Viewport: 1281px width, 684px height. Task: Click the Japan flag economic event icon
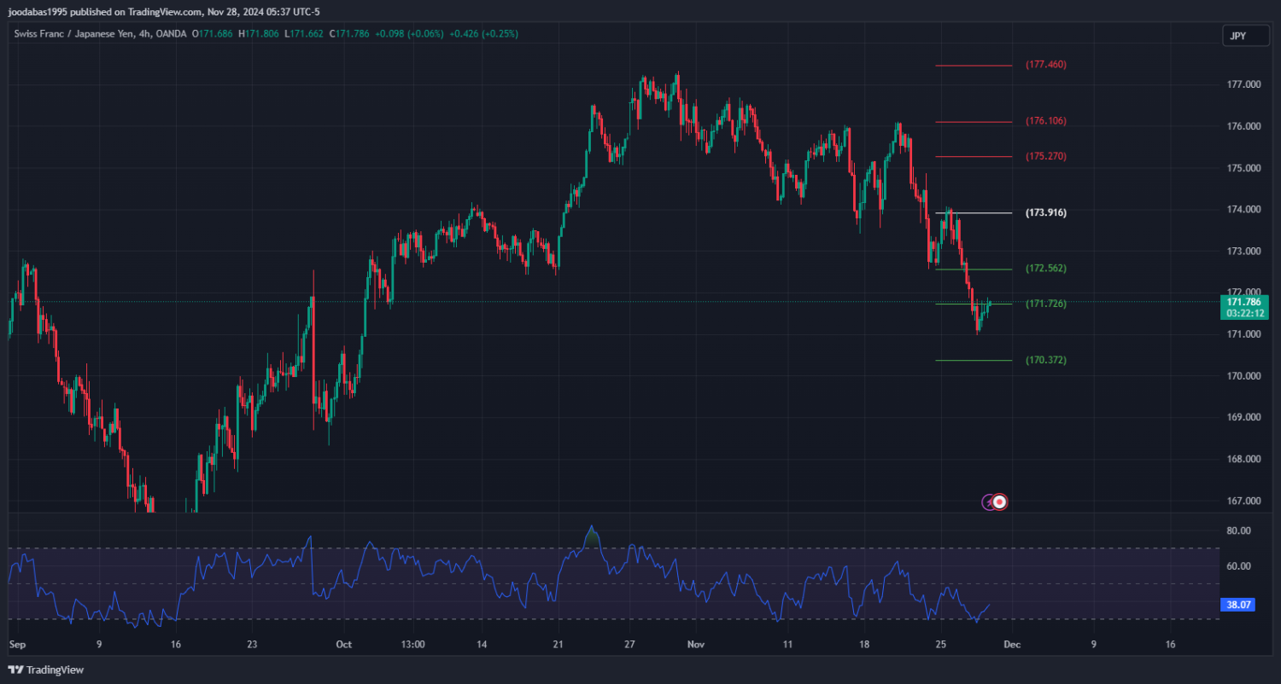(x=1000, y=502)
